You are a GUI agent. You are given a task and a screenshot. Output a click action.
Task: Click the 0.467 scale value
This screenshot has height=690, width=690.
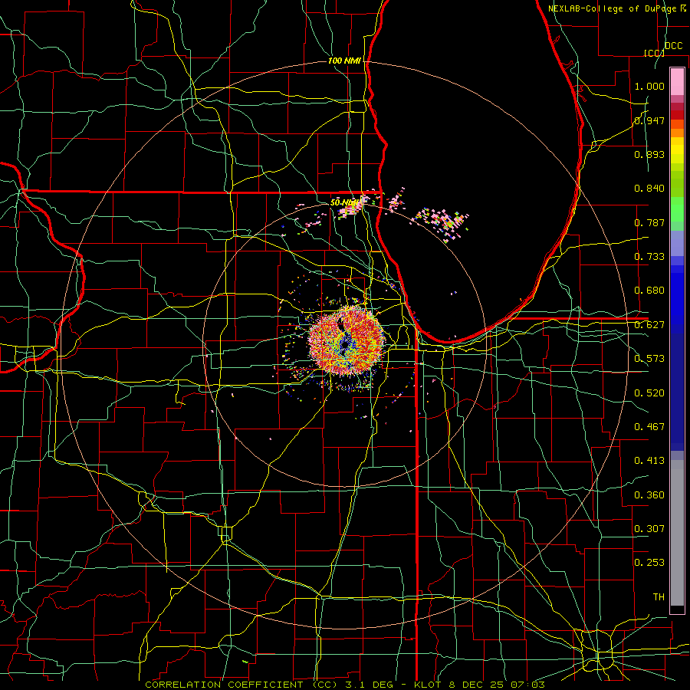click(x=649, y=427)
